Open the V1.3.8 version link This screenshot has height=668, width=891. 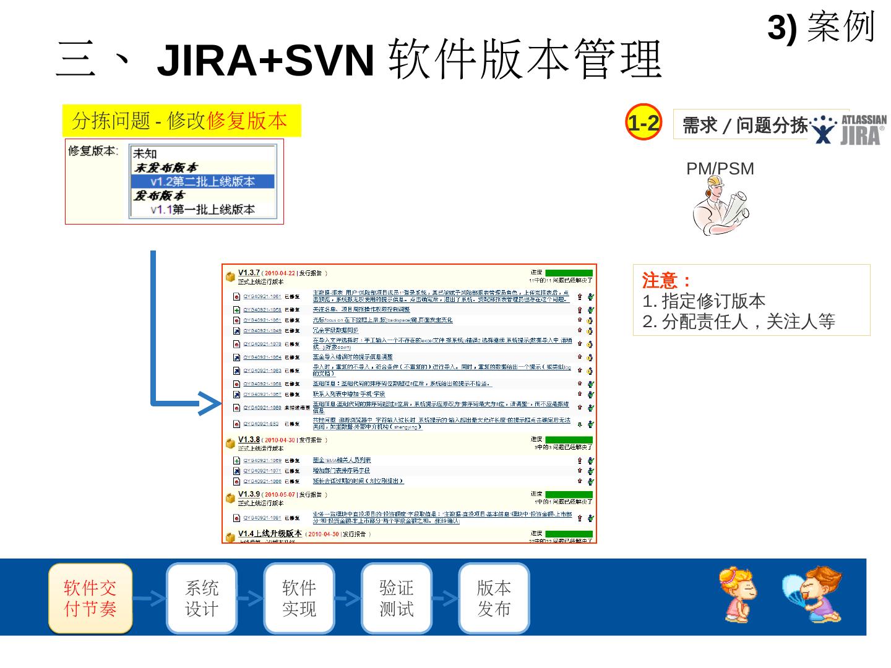coord(249,440)
